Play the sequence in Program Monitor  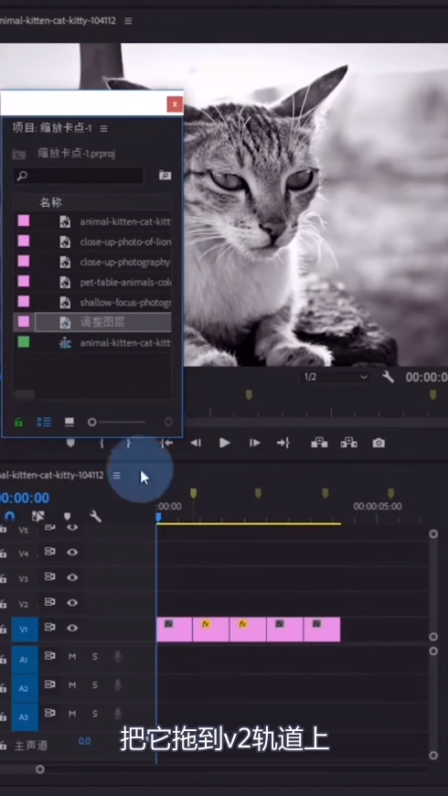coord(225,443)
